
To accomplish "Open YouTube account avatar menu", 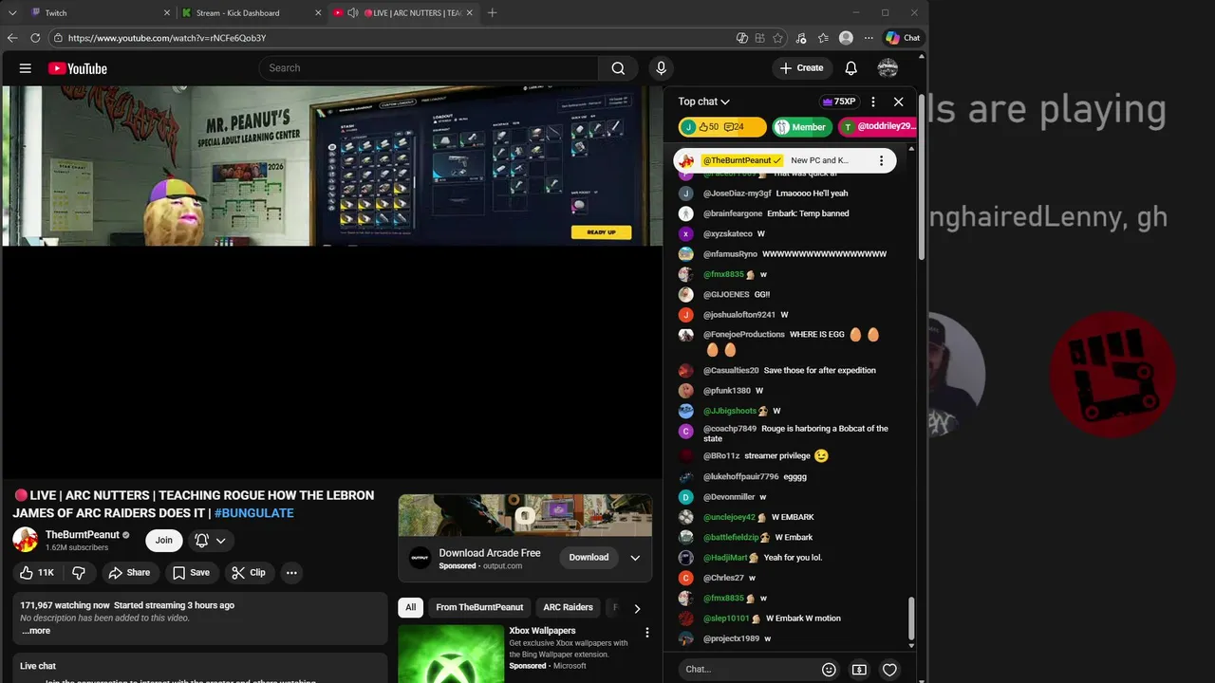I will tap(888, 68).
